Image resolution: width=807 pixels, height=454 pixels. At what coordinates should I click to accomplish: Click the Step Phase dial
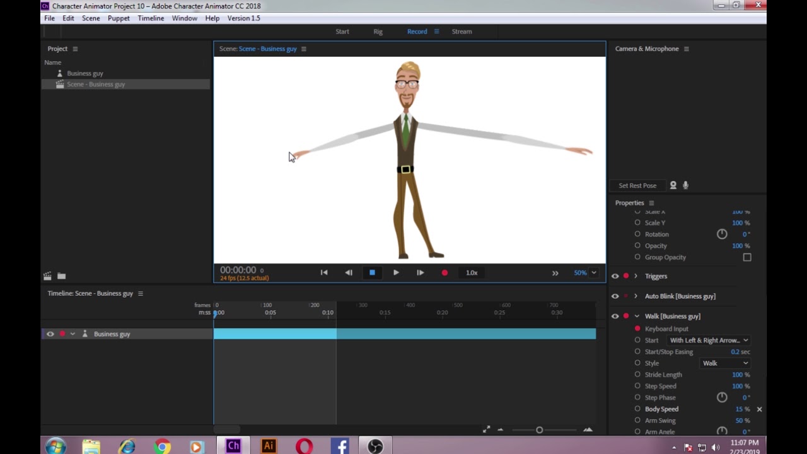pyautogui.click(x=722, y=397)
